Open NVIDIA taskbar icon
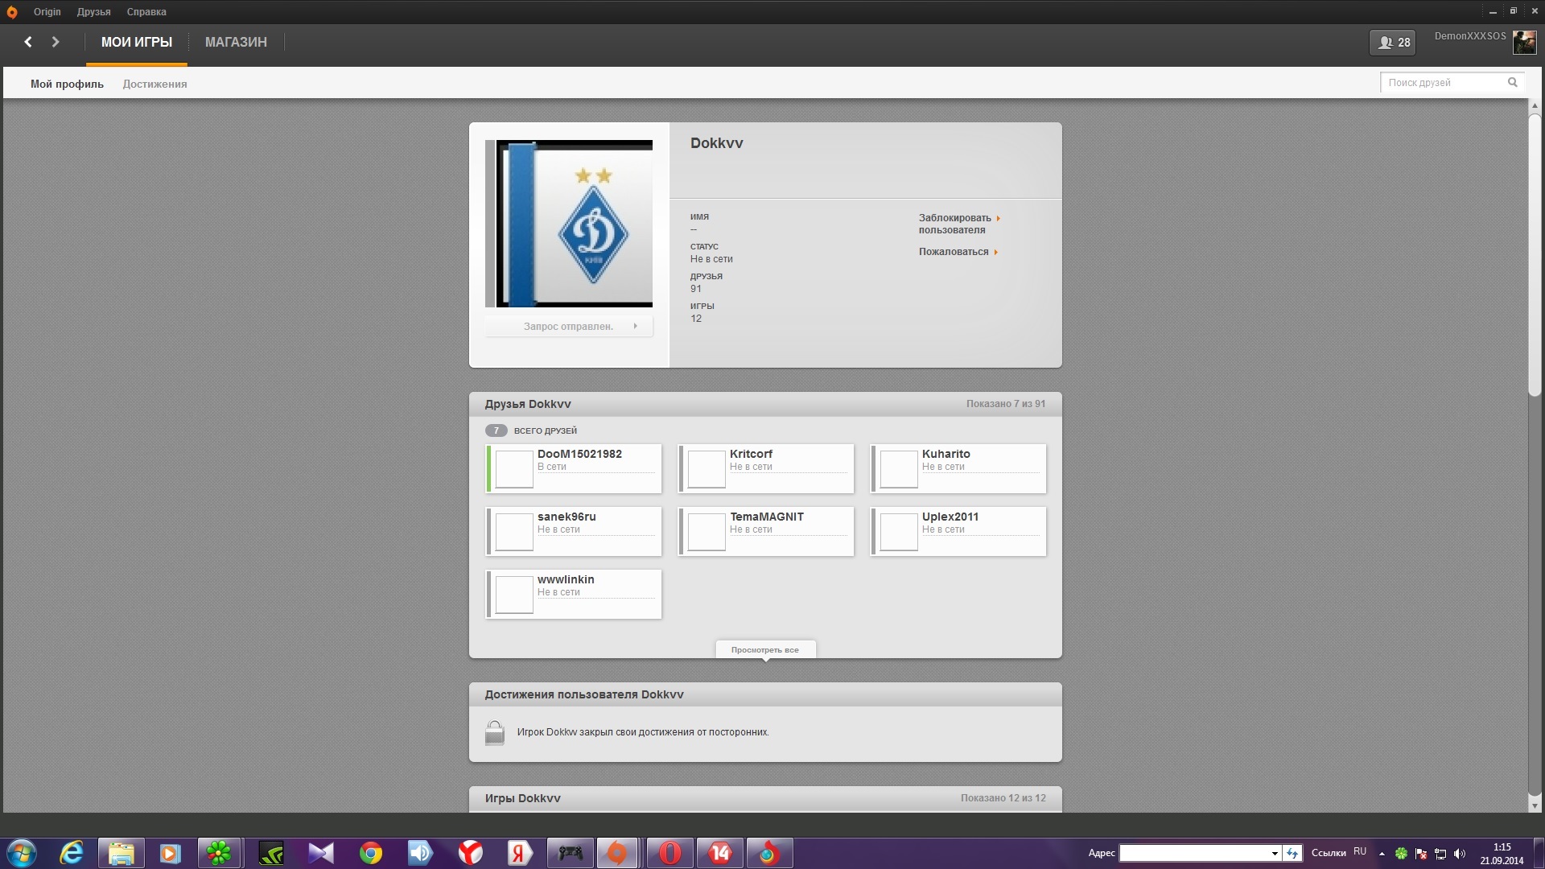The height and width of the screenshot is (869, 1545). coord(271,853)
